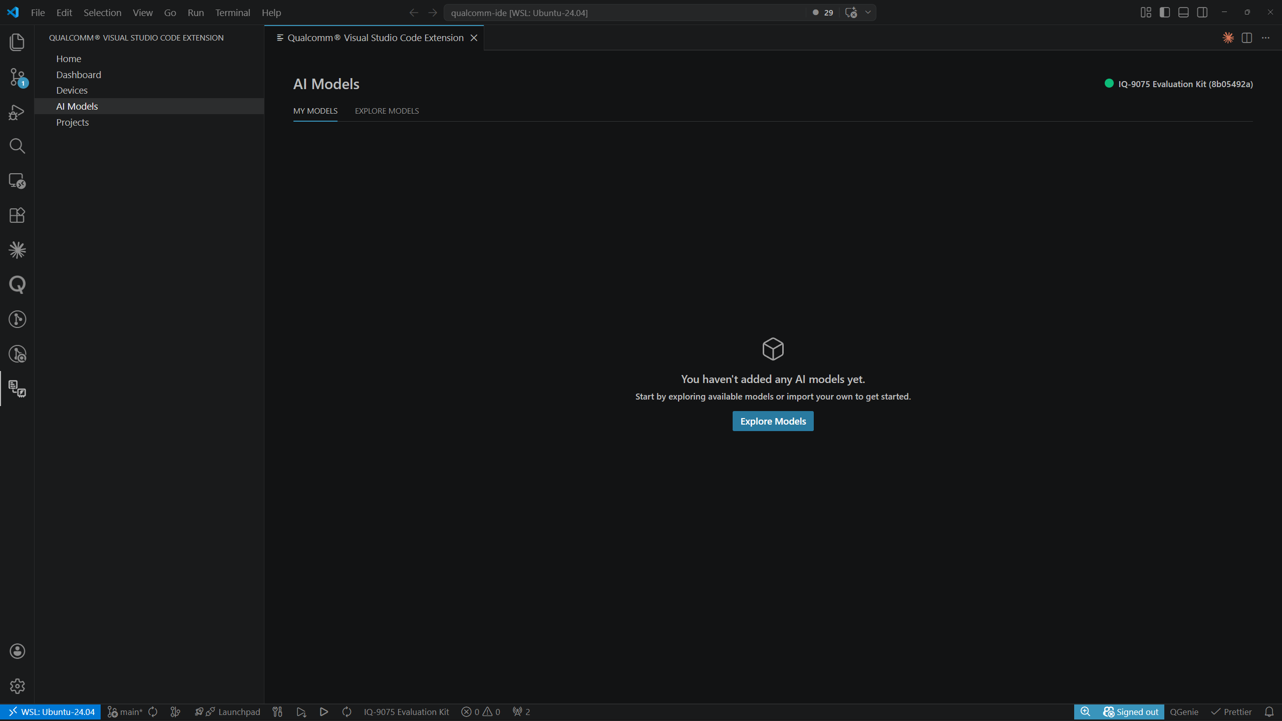Open the Accounts menu icon
The image size is (1282, 721).
(17, 651)
